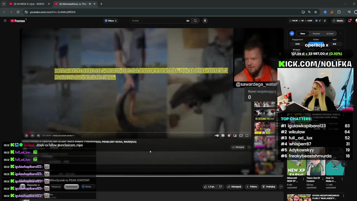Viewport: 357px width, 201px height.
Task: Toggle theater mode in the player
Action: [241, 136]
